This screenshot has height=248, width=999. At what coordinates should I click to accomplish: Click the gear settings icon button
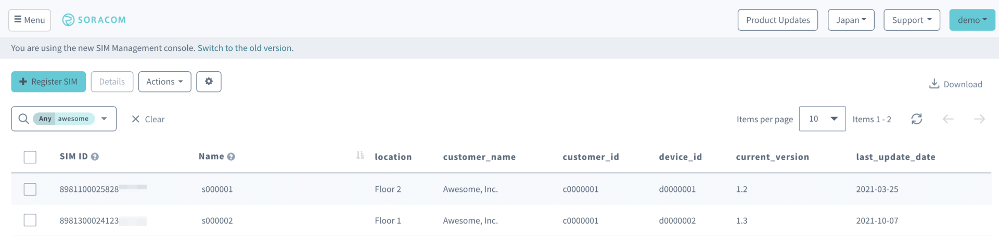tap(209, 82)
